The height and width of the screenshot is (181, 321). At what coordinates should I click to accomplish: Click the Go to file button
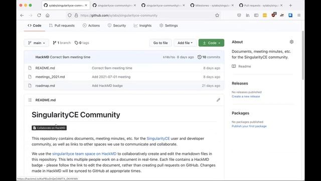coord(160,43)
